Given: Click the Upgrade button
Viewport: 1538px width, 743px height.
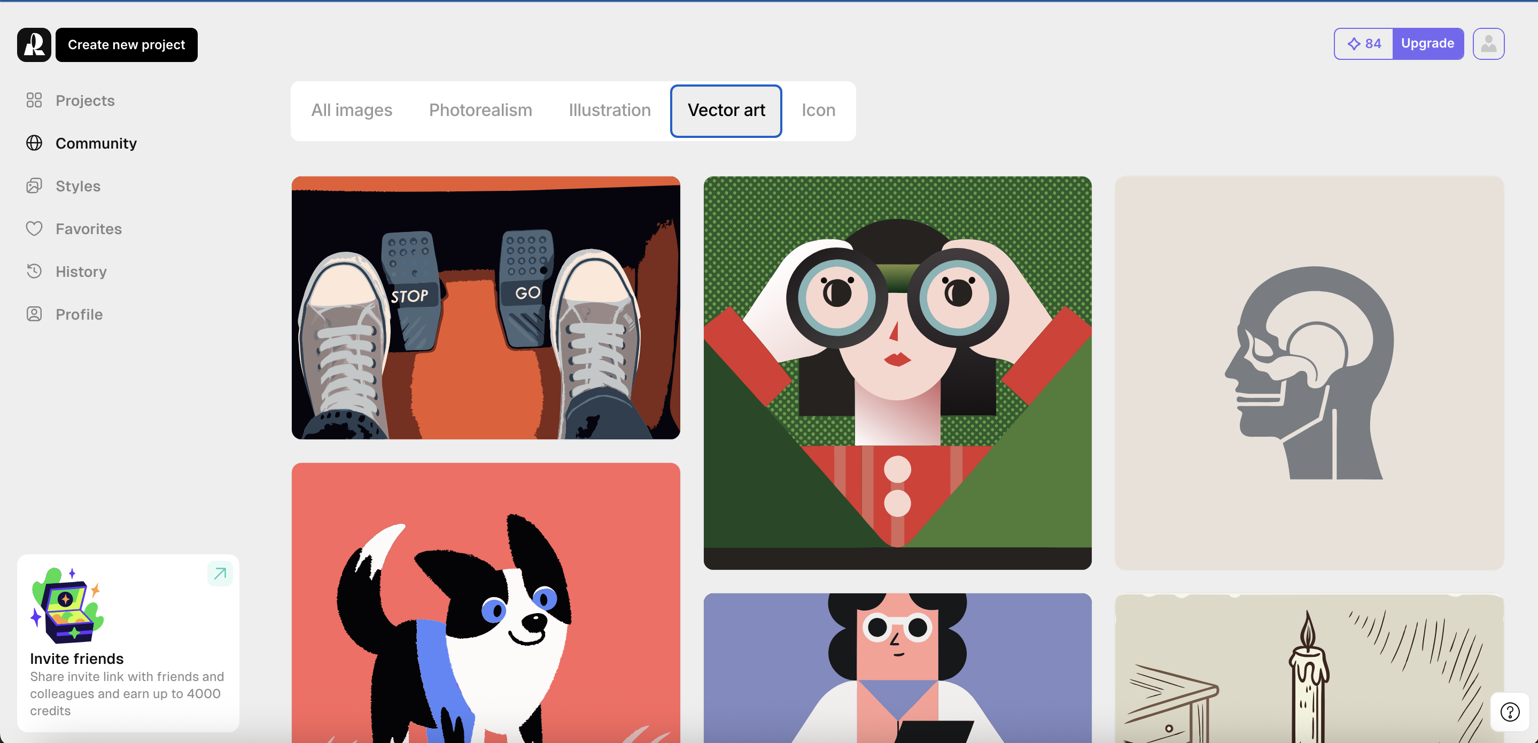Looking at the screenshot, I should [1427, 44].
